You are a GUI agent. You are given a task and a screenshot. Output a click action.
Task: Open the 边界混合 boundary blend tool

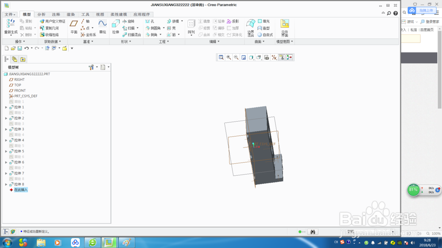(251, 28)
